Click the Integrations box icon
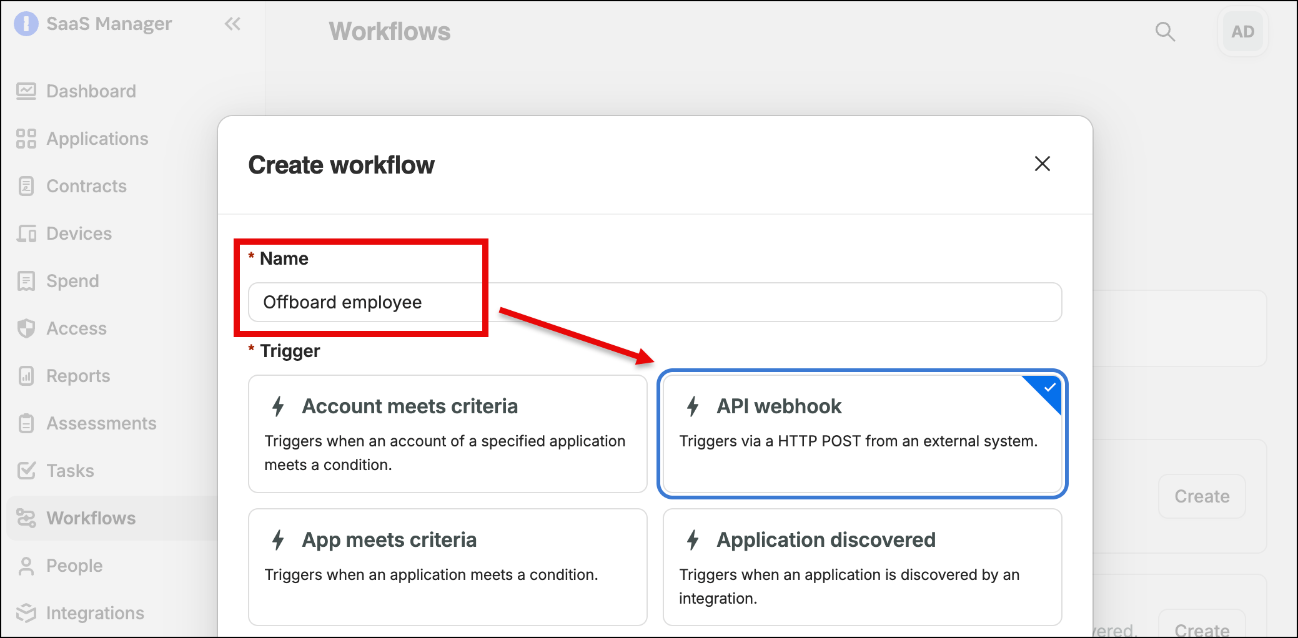The width and height of the screenshot is (1298, 638). (x=26, y=613)
